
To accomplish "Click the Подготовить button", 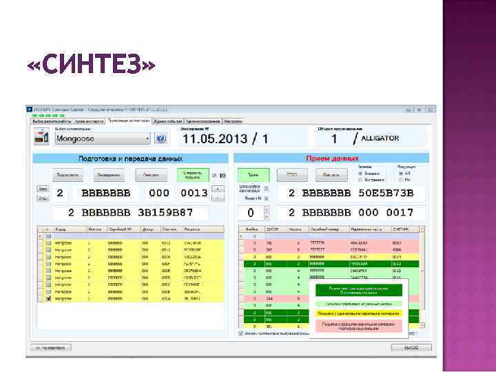I will (68, 175).
